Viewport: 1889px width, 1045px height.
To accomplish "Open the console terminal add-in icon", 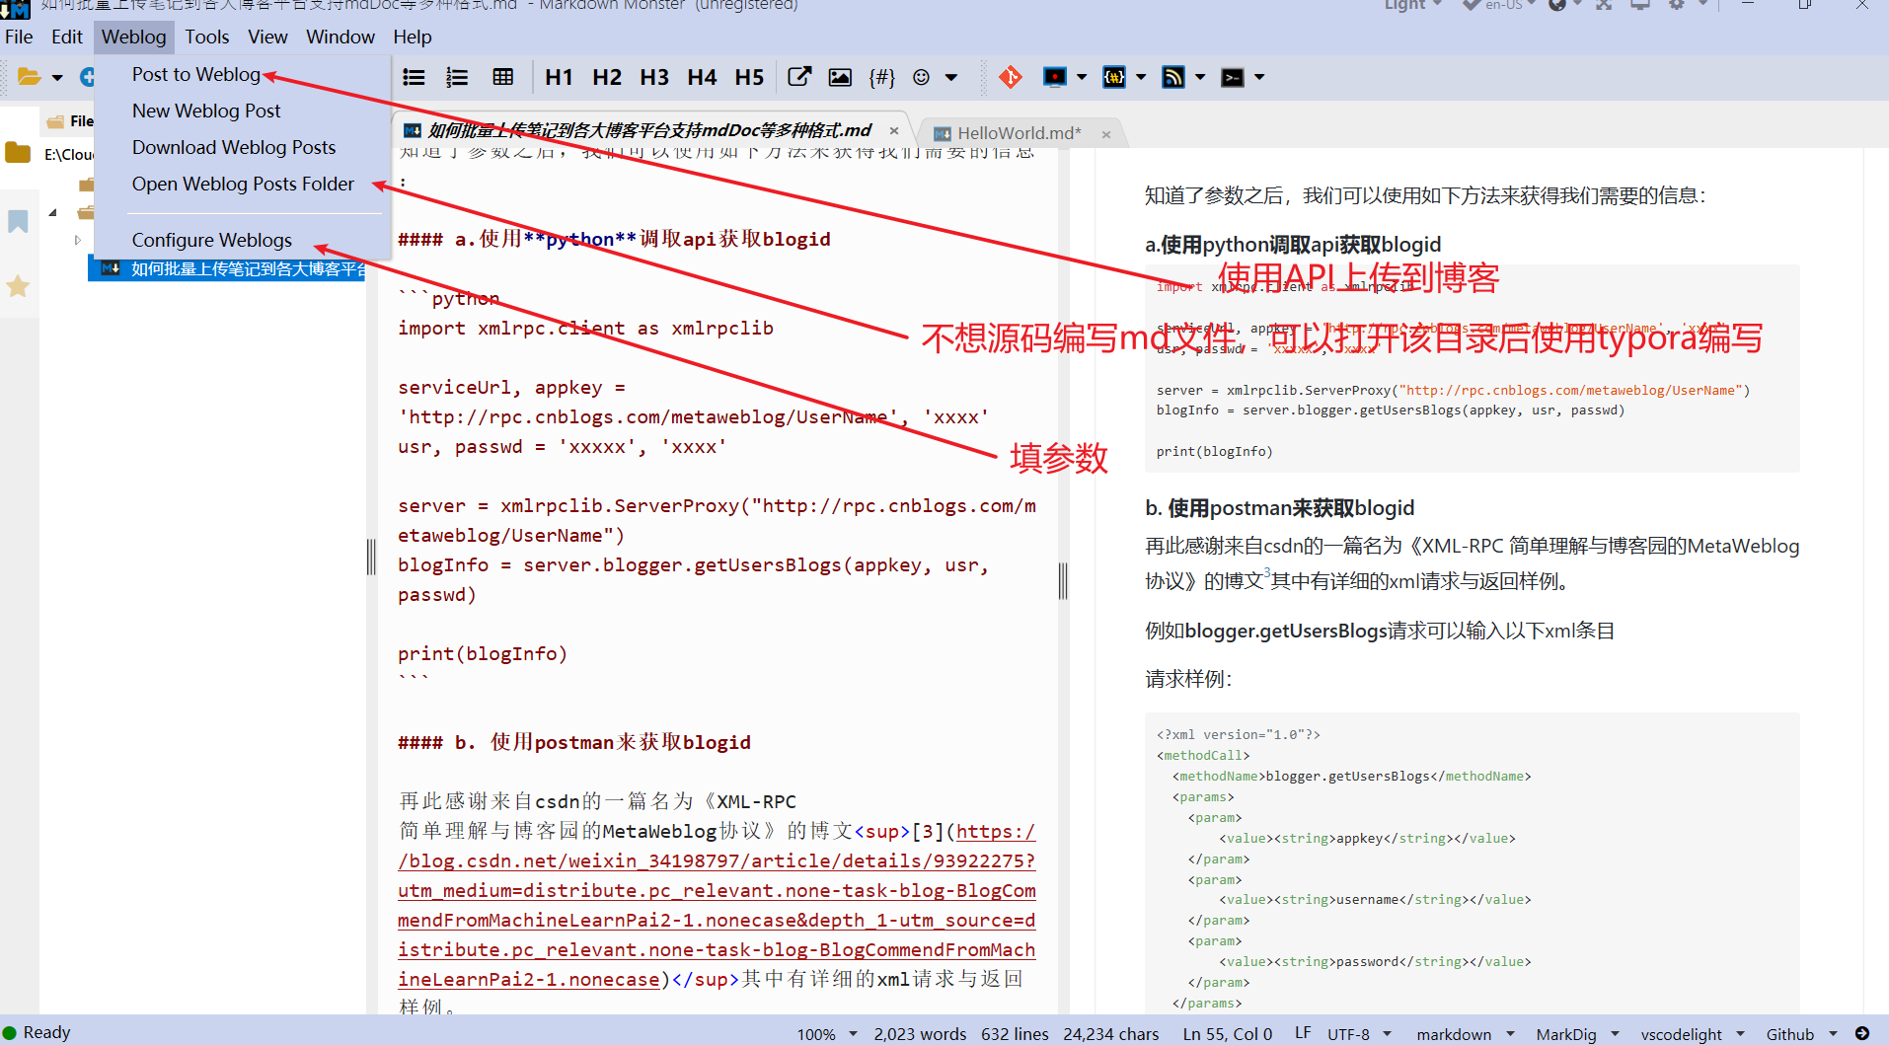I will (1233, 77).
